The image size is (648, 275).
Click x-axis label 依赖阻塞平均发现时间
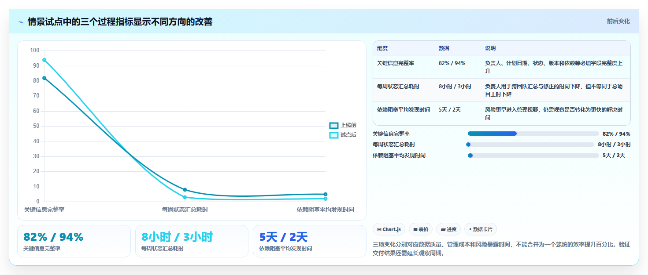pyautogui.click(x=326, y=210)
